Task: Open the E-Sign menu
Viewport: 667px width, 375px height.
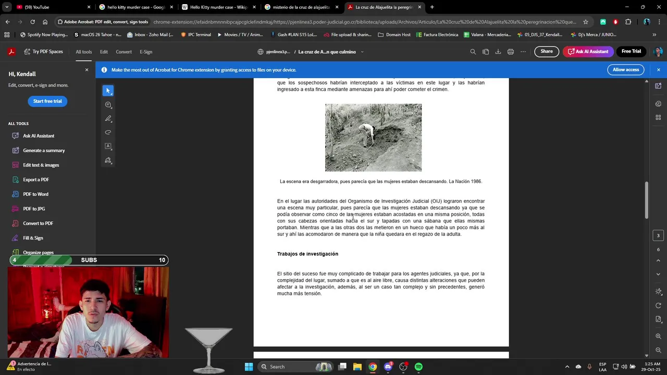Action: coord(146,52)
